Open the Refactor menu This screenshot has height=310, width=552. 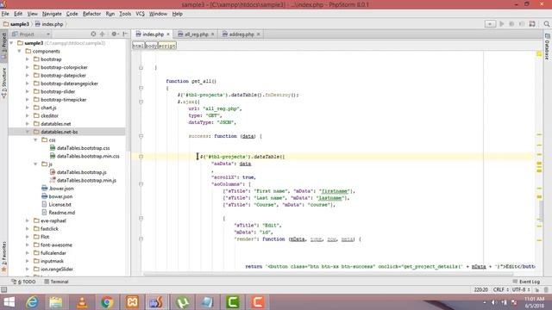pyautogui.click(x=91, y=14)
